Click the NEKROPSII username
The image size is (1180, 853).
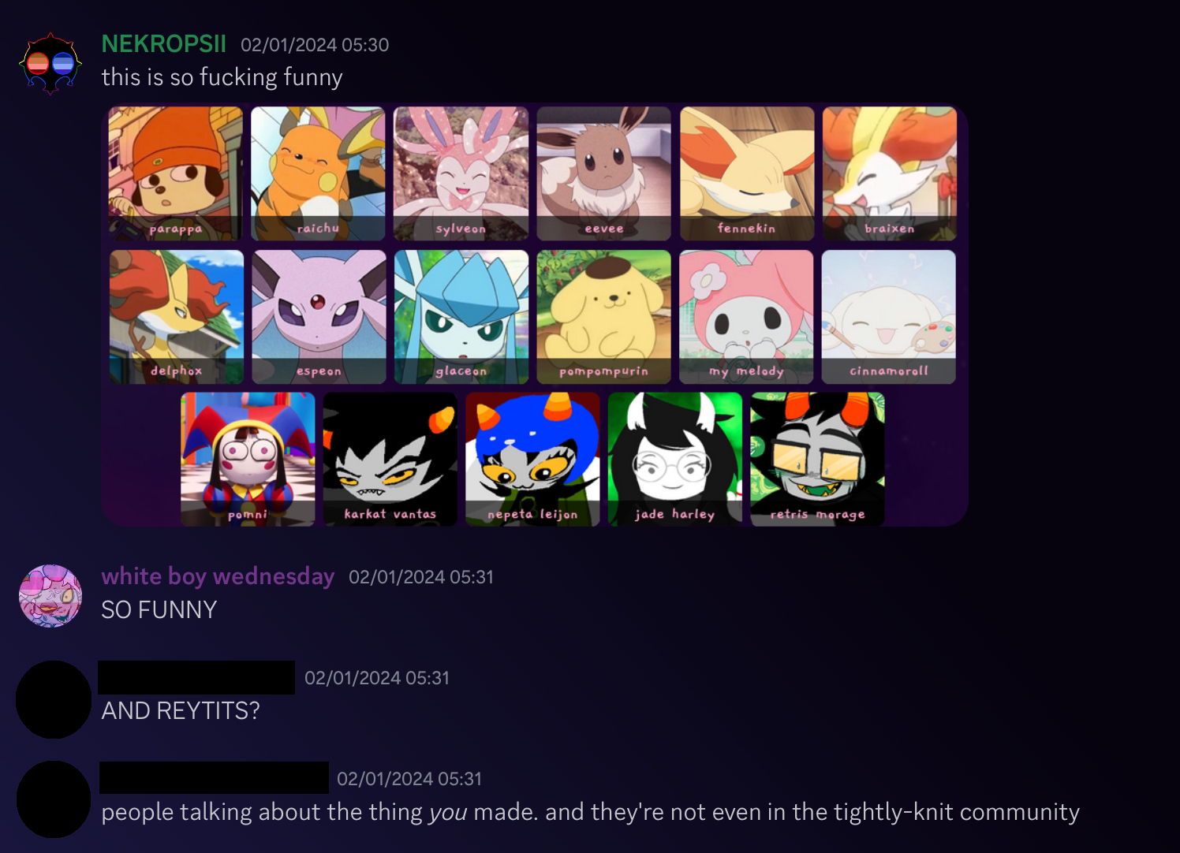pyautogui.click(x=164, y=44)
